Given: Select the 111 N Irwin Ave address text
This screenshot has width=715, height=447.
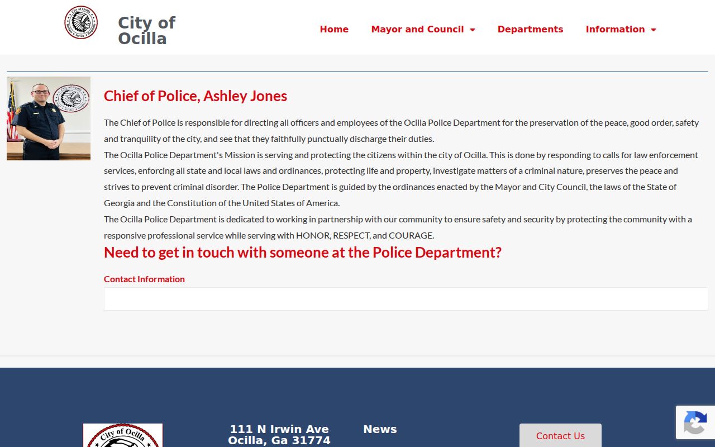Looking at the screenshot, I should point(279,435).
